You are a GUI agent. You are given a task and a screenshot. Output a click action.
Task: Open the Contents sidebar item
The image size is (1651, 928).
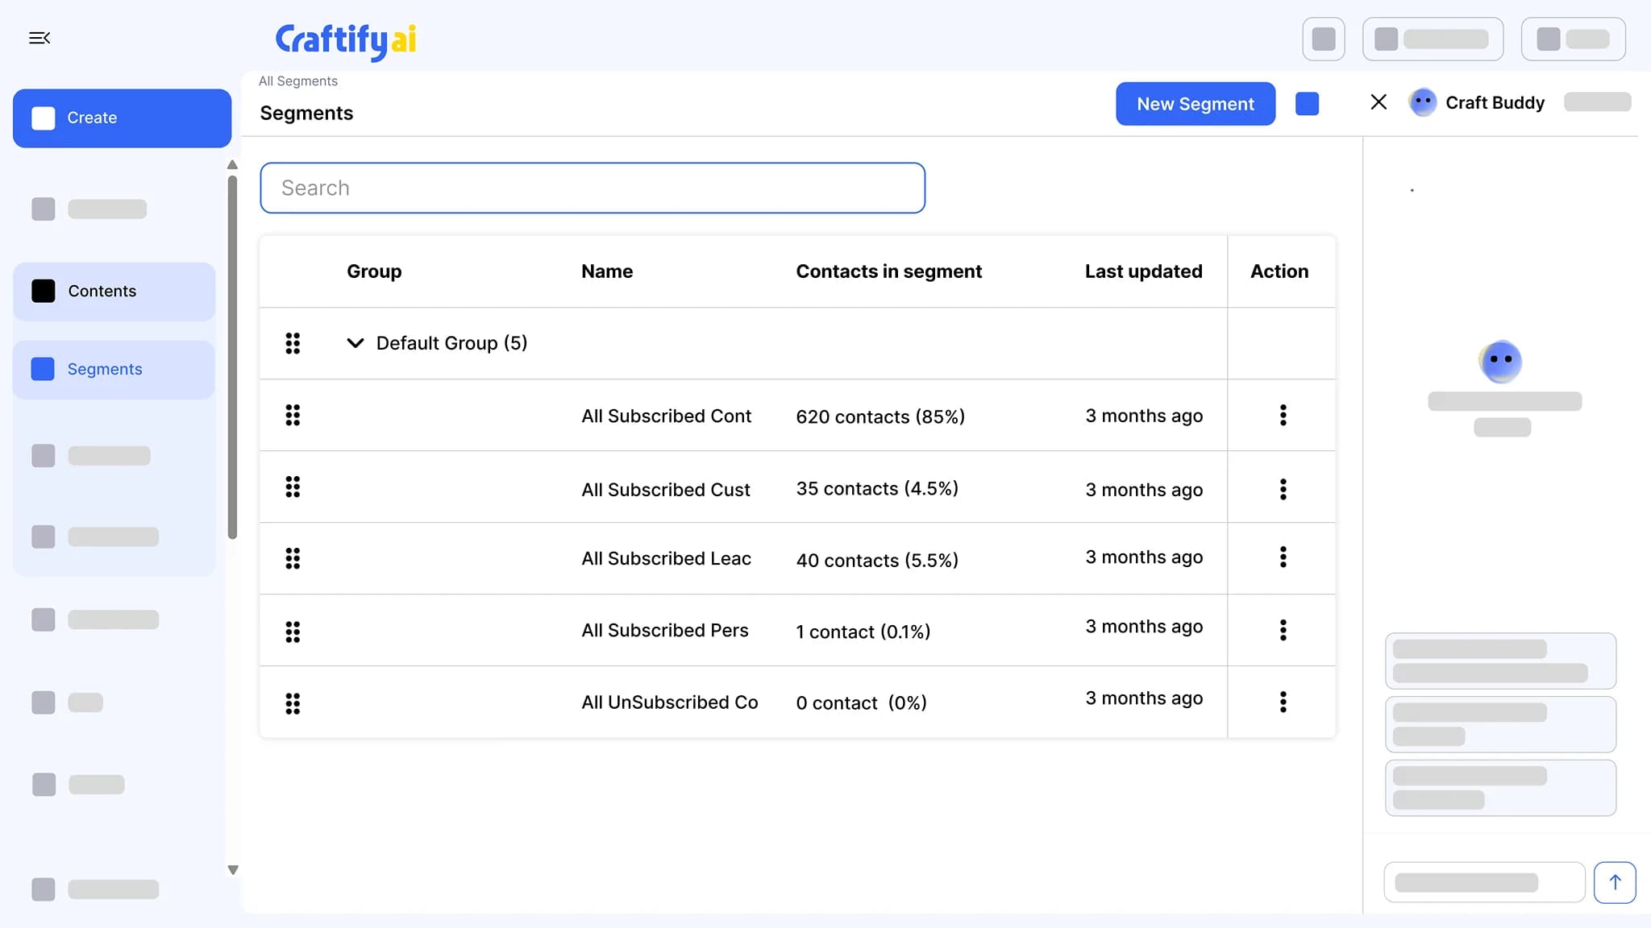tap(114, 291)
